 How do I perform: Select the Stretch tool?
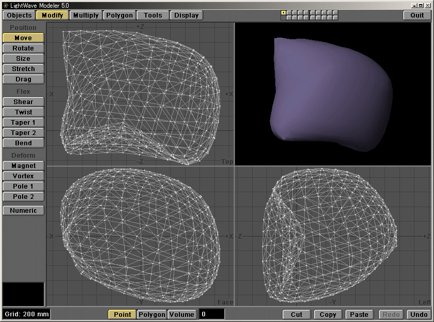(x=23, y=69)
